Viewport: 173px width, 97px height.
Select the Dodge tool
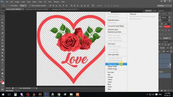(x=2, y=56)
